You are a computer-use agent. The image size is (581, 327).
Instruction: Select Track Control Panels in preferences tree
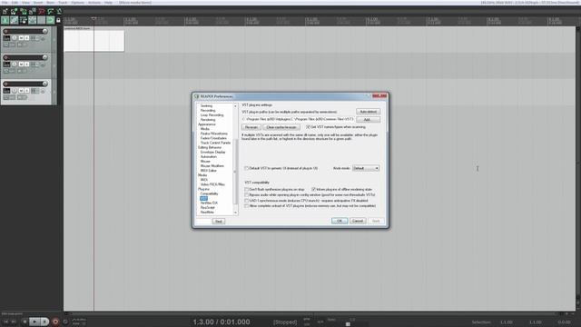pyautogui.click(x=215, y=143)
